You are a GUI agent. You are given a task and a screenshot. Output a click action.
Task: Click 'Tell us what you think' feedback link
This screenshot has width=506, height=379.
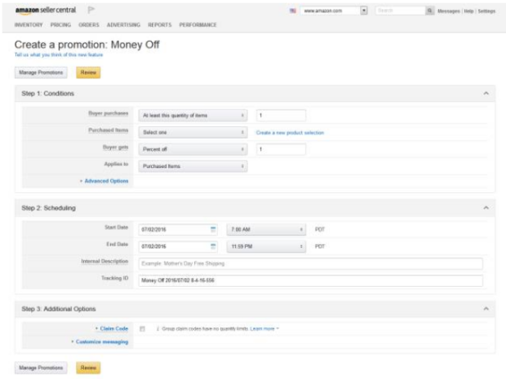point(59,55)
